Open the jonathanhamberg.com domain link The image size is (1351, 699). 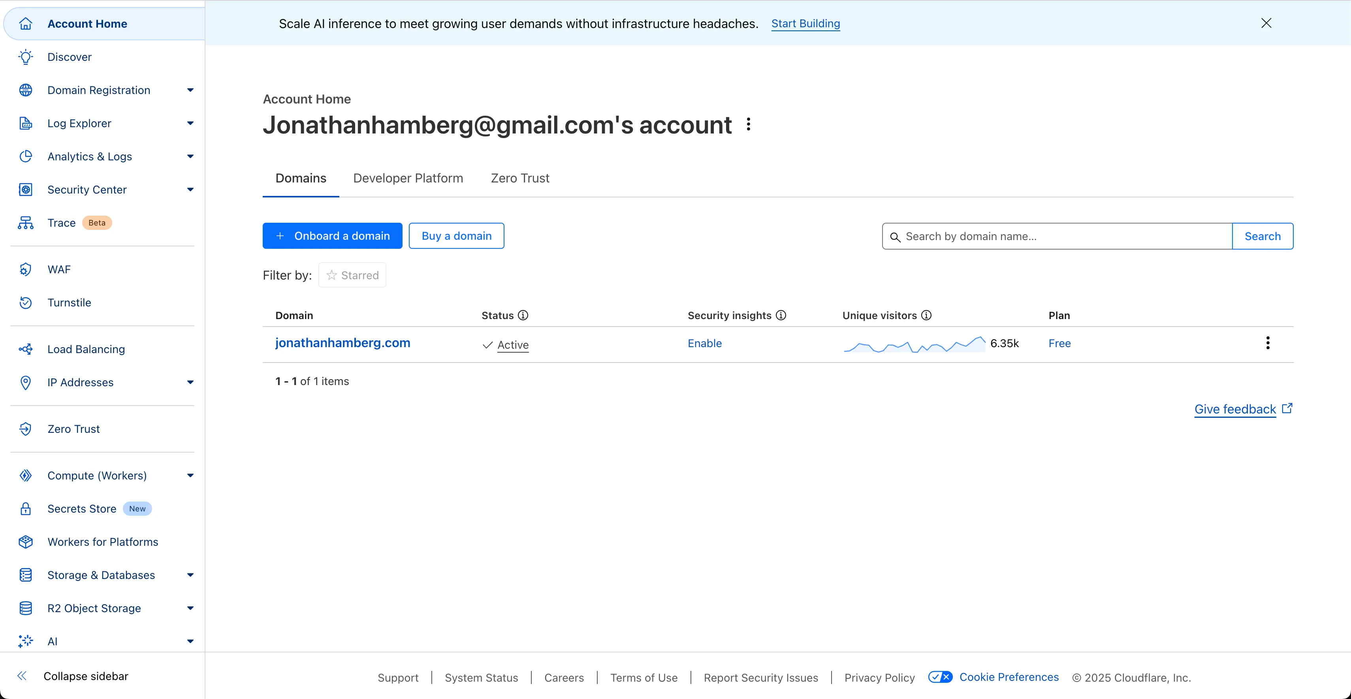[343, 343]
